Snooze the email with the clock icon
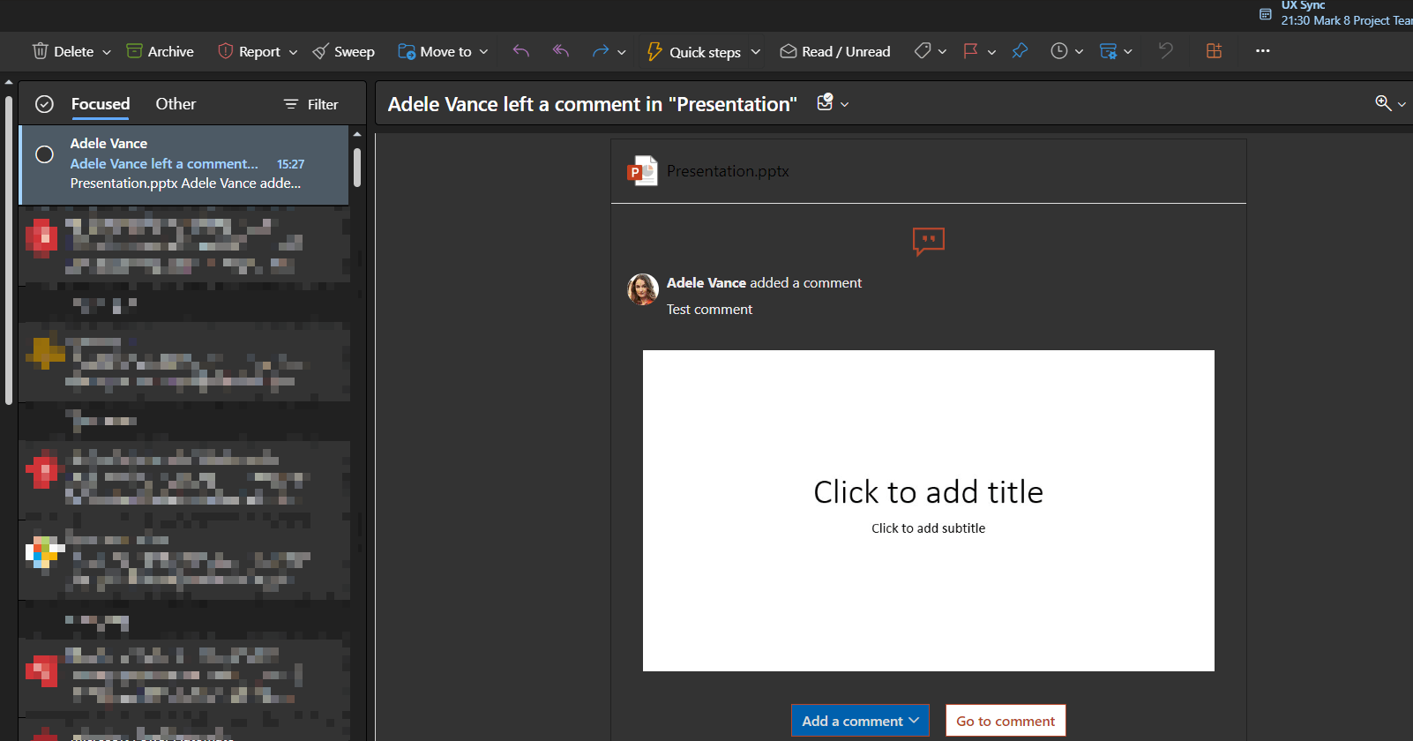Image resolution: width=1413 pixels, height=741 pixels. tap(1059, 51)
